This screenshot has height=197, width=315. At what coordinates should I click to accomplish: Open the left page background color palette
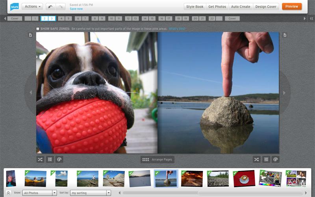(x=59, y=160)
